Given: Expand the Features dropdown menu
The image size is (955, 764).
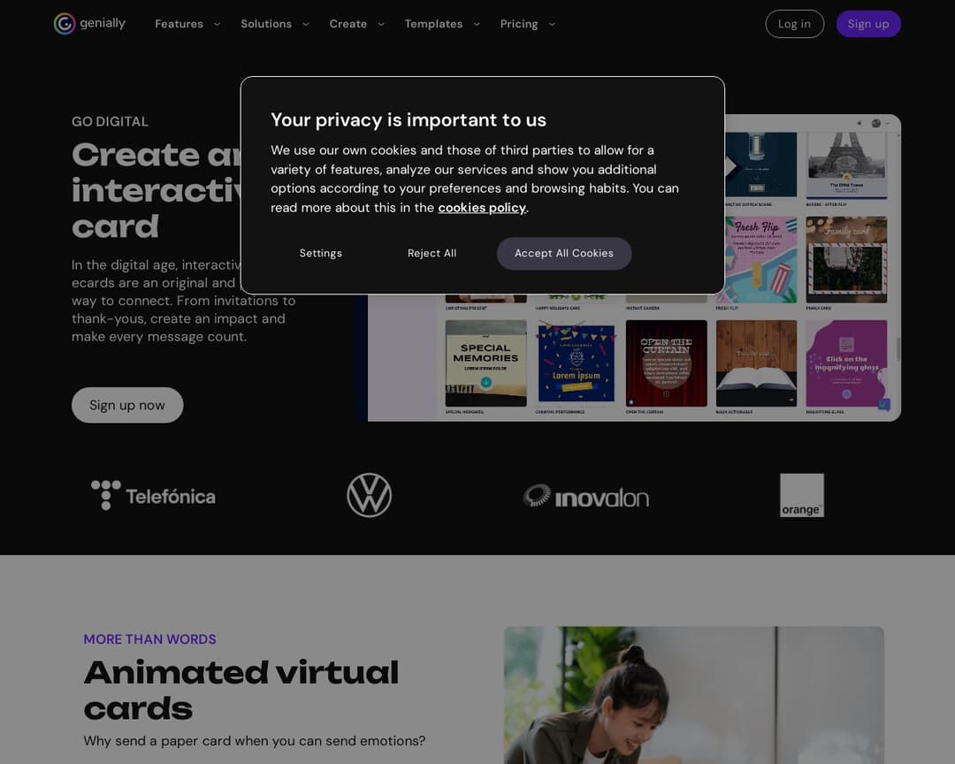Looking at the screenshot, I should (x=187, y=24).
